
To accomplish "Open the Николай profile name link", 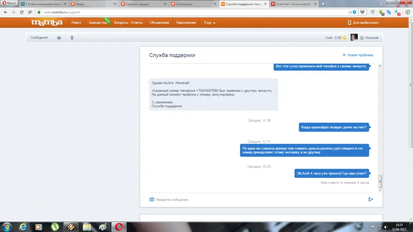I will coord(372,38).
